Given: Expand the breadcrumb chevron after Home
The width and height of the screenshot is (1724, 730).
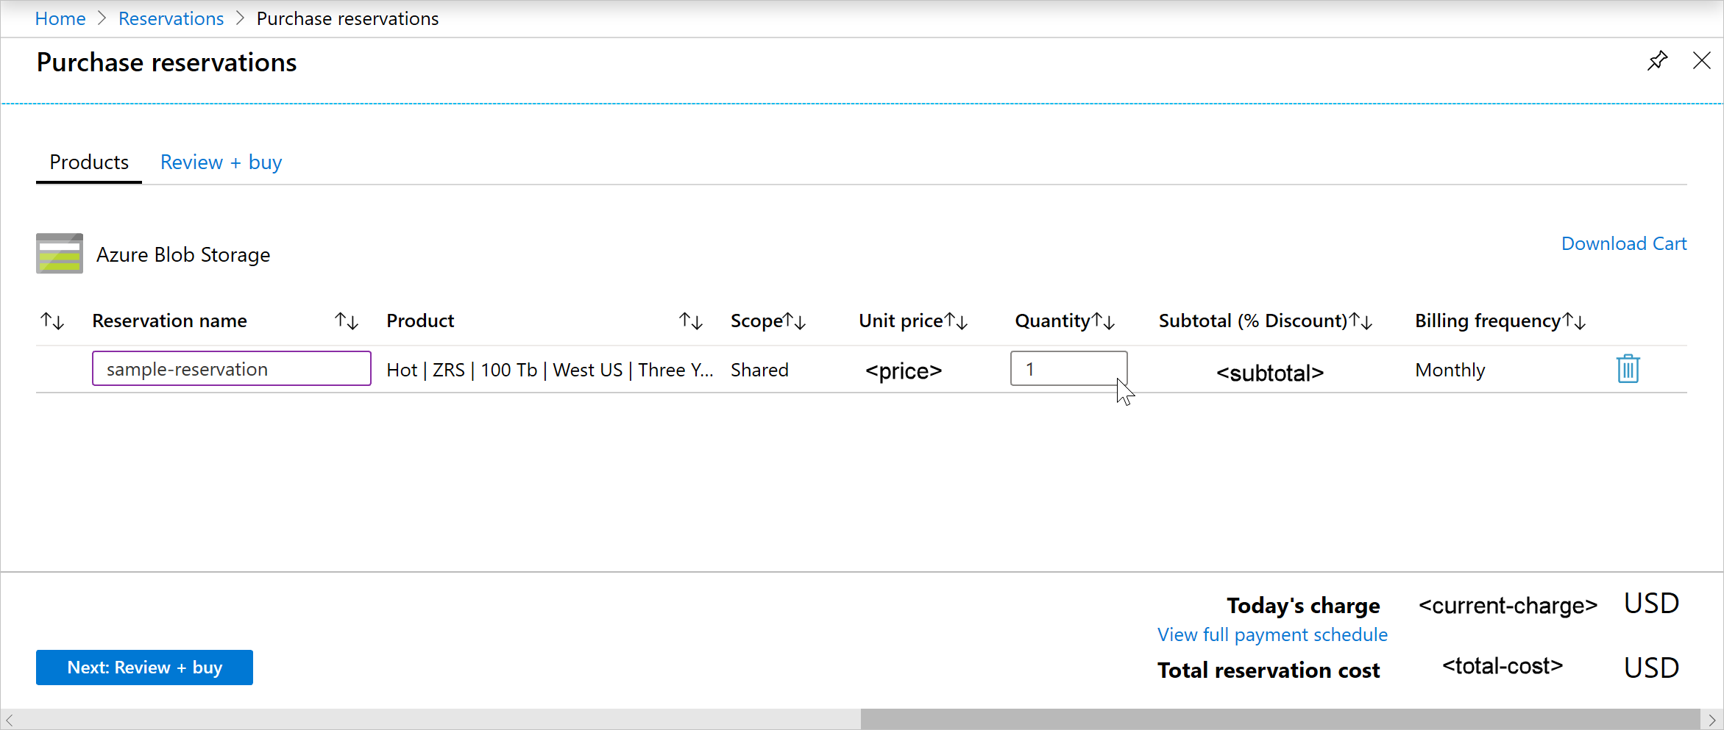Looking at the screenshot, I should click(x=102, y=18).
